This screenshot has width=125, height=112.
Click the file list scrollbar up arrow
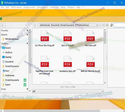point(105,30)
